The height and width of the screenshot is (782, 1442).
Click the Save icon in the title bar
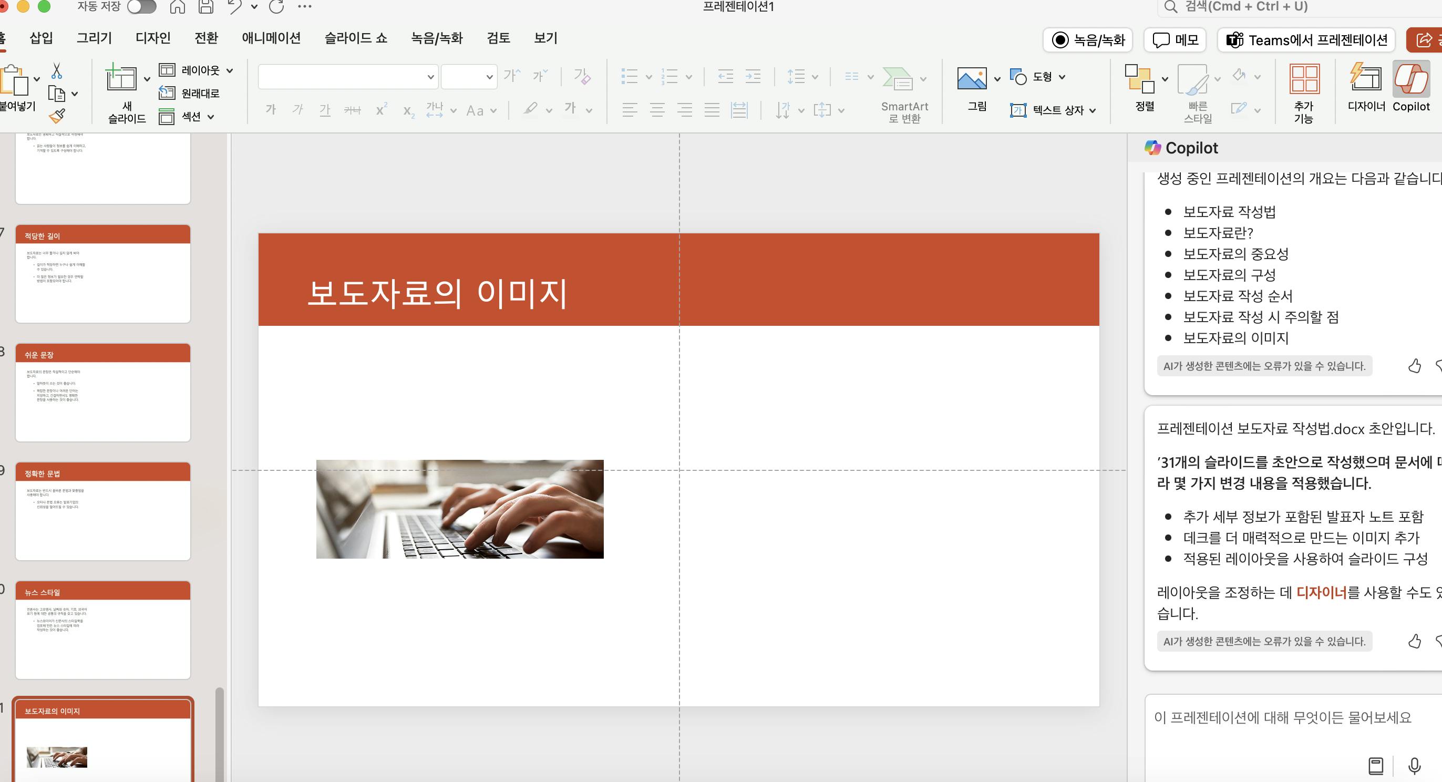tap(206, 7)
